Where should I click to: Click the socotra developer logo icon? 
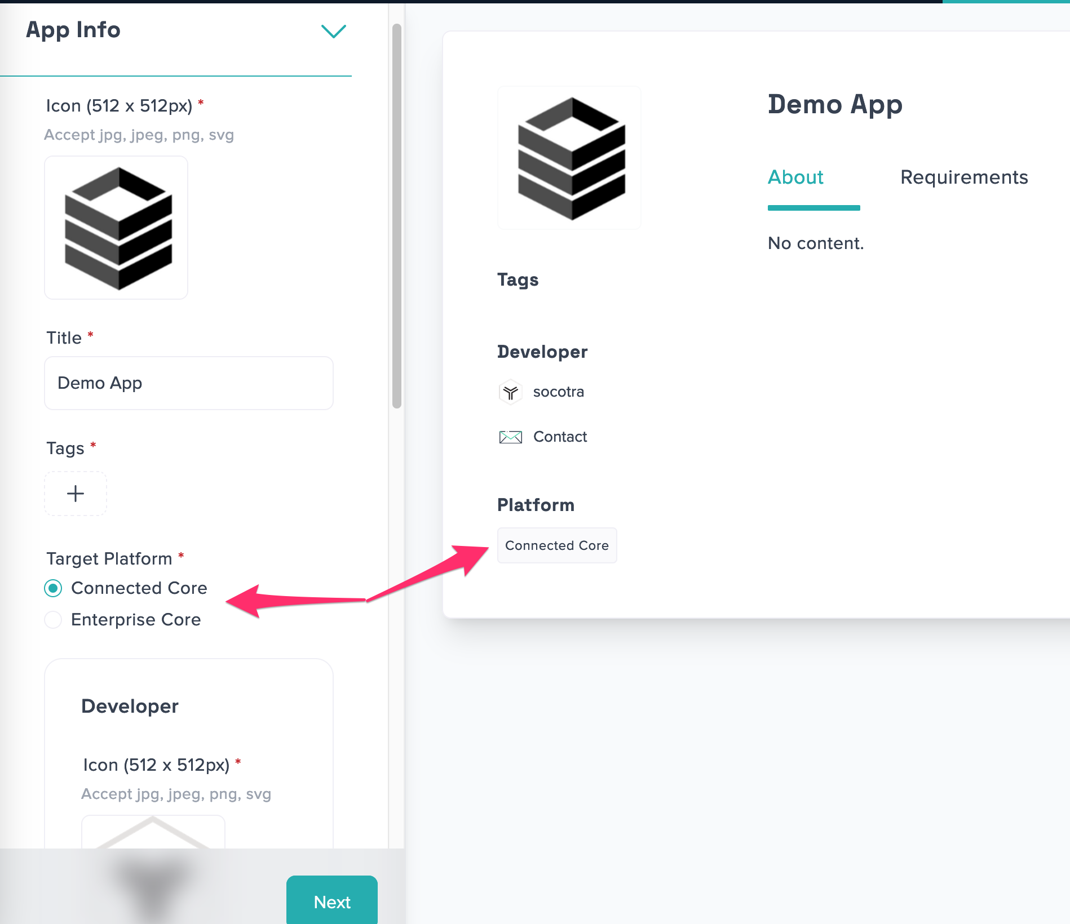pos(510,392)
